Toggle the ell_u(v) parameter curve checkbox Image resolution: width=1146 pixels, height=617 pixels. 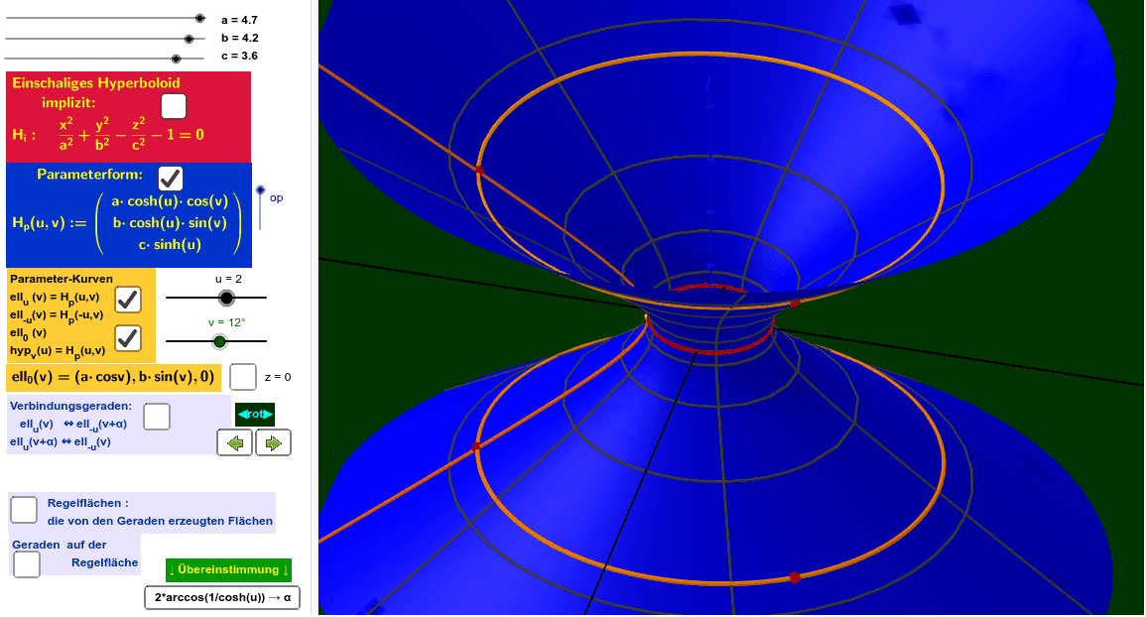point(128,300)
